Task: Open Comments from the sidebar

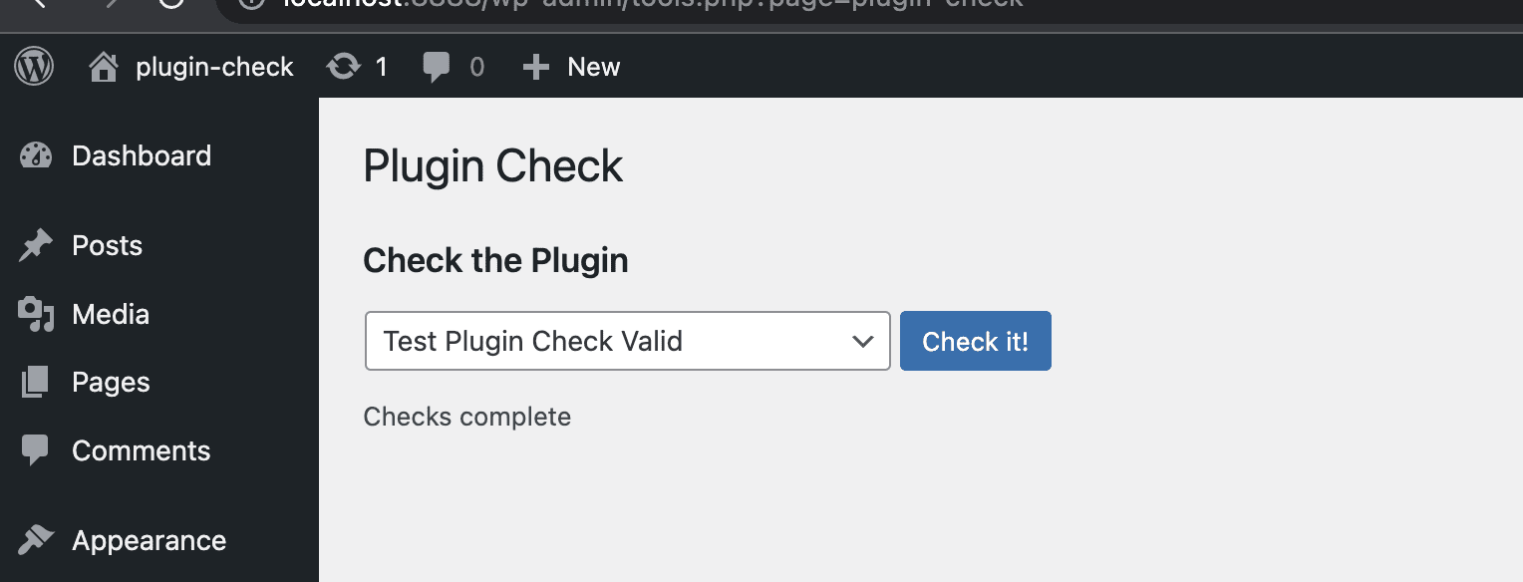Action: tap(141, 450)
